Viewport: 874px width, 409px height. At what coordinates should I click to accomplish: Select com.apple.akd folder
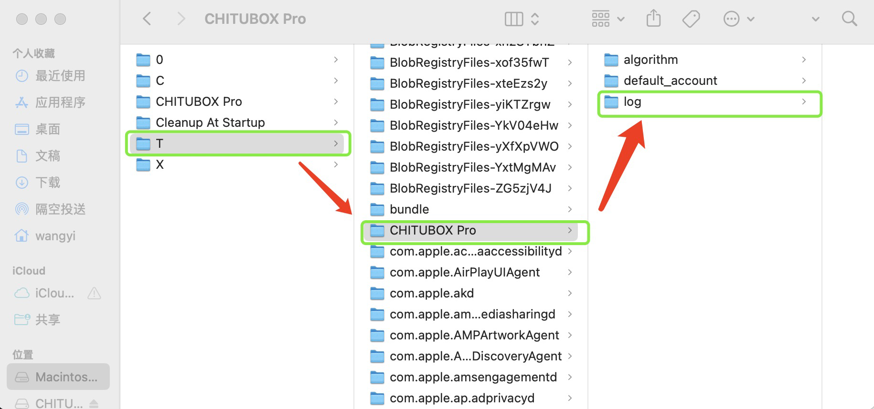coord(471,293)
